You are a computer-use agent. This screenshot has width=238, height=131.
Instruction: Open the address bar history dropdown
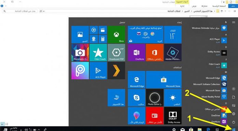coord(44,11)
